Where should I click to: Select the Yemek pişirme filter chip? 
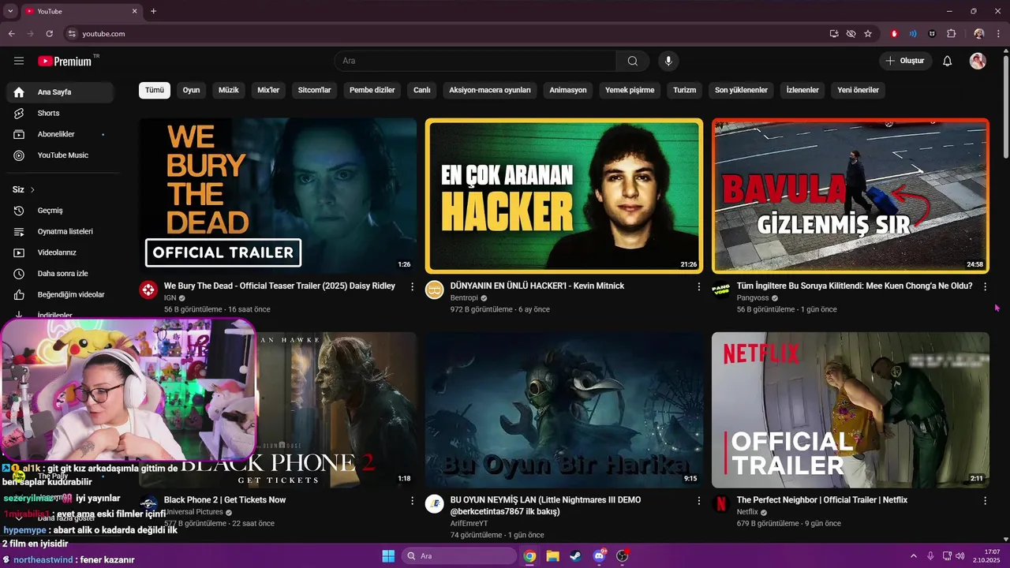click(x=630, y=90)
